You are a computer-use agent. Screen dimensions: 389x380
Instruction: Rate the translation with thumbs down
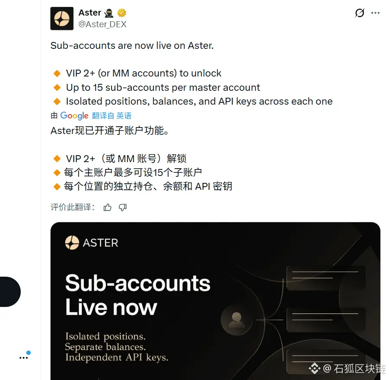click(123, 207)
